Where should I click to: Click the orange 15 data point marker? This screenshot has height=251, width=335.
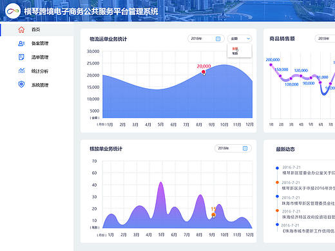point(213,214)
